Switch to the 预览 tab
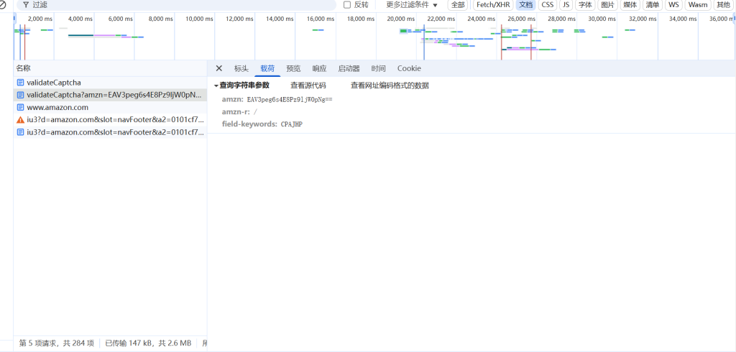This screenshot has height=352, width=736. click(293, 68)
